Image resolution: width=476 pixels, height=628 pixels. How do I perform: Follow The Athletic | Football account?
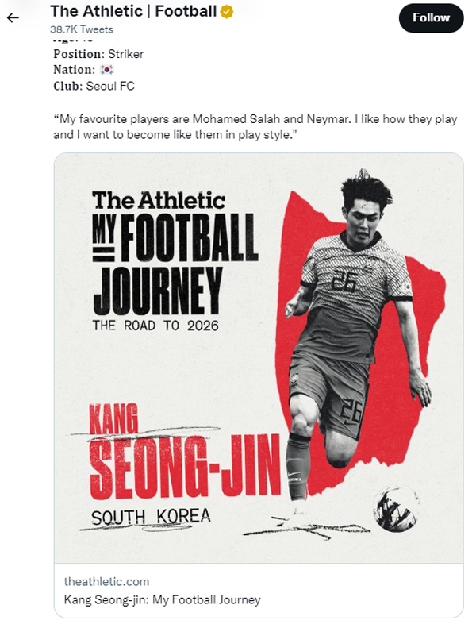click(431, 17)
